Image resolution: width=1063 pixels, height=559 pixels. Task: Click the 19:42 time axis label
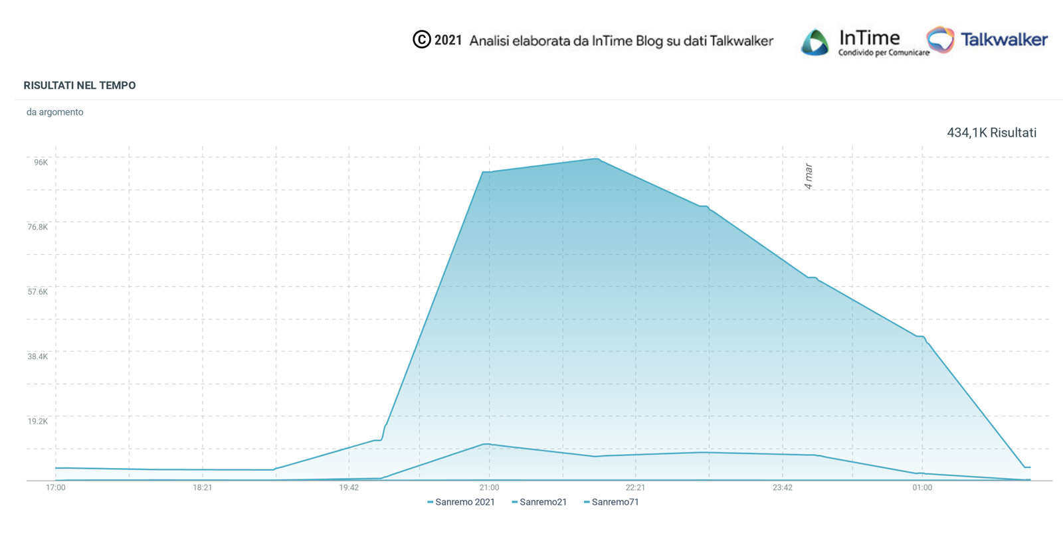pos(349,488)
